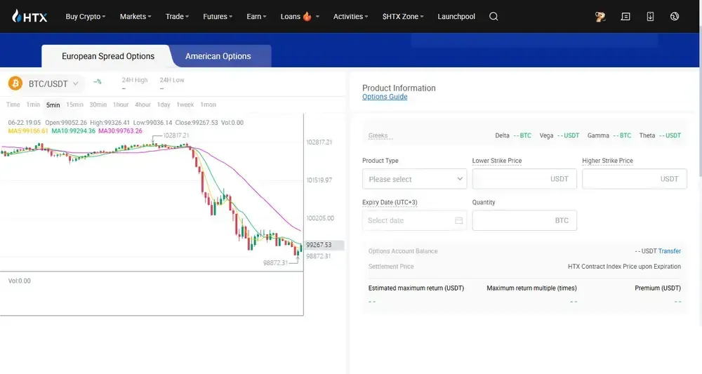Select the 30min chart interval
This screenshot has width=702, height=374.
[98, 105]
